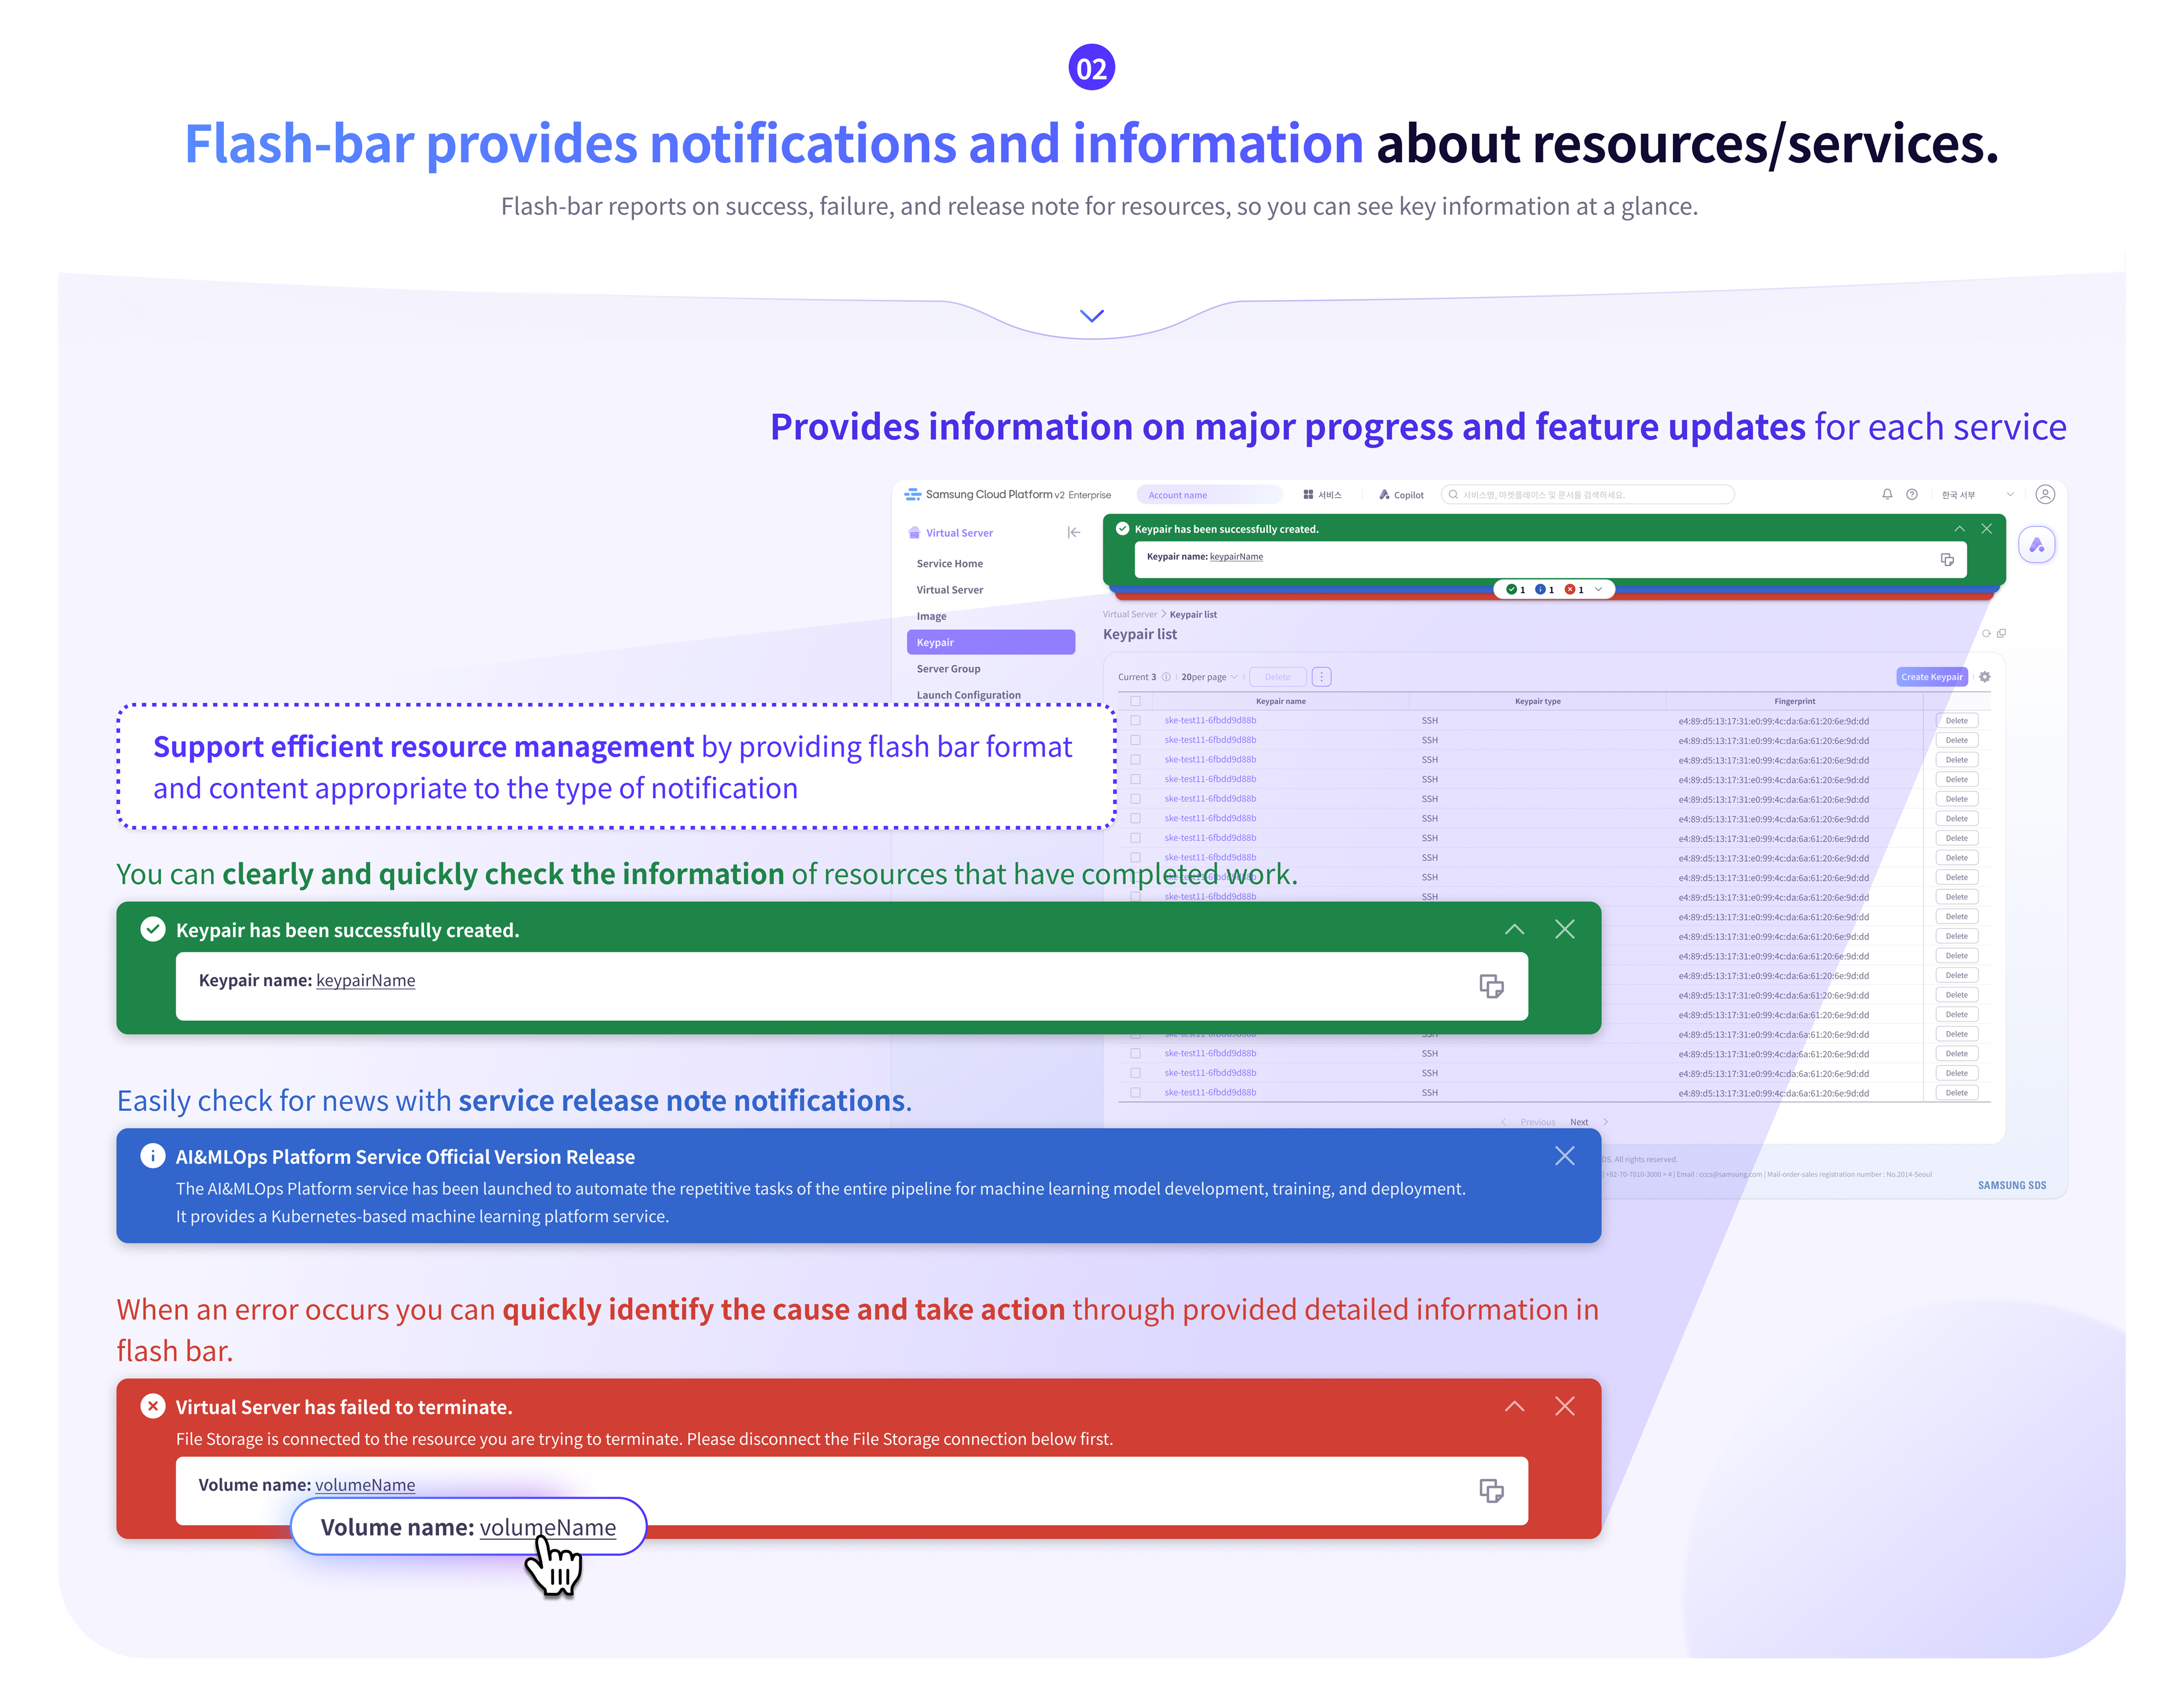The height and width of the screenshot is (1702, 2184).
Task: Refresh the Keypair list
Action: 1986,634
